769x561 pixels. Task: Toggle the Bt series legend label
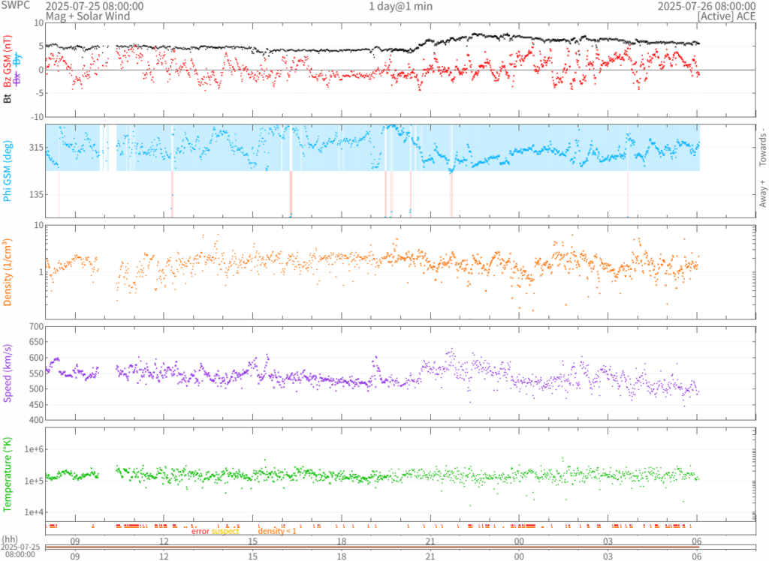(8, 97)
